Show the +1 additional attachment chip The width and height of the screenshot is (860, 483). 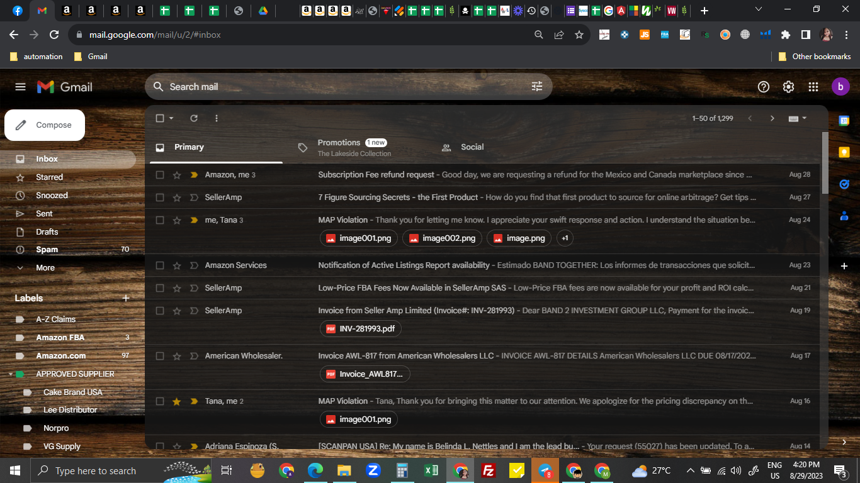click(x=565, y=238)
